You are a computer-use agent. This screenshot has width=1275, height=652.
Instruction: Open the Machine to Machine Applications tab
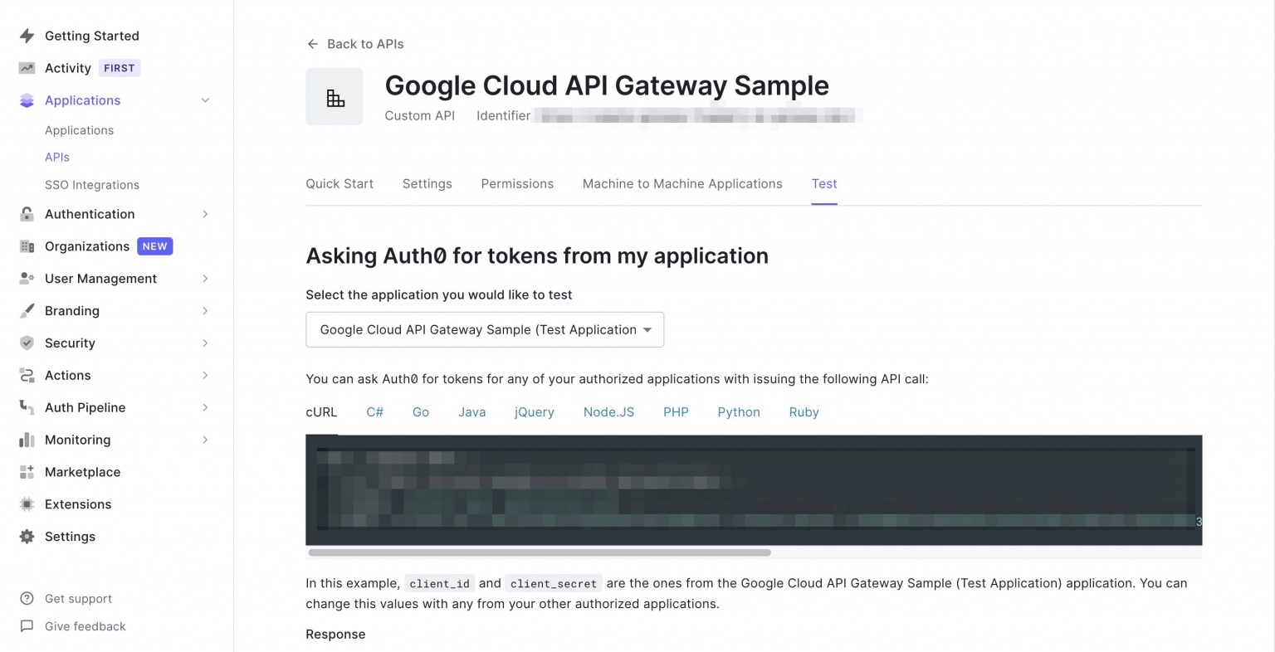681,183
